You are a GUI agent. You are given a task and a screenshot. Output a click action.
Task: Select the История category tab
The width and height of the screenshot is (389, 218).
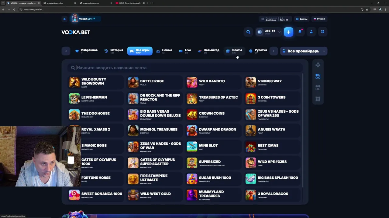[114, 51]
